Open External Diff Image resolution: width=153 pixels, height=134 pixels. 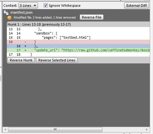point(136,6)
